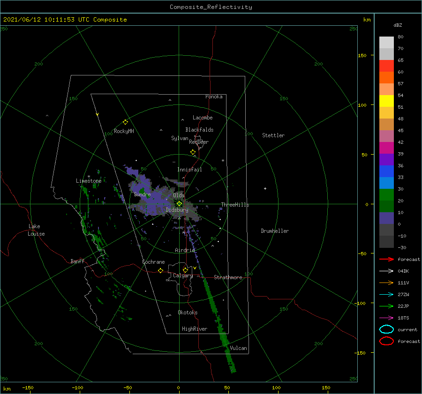Select the purple 36 dBZ swatch

[386, 159]
